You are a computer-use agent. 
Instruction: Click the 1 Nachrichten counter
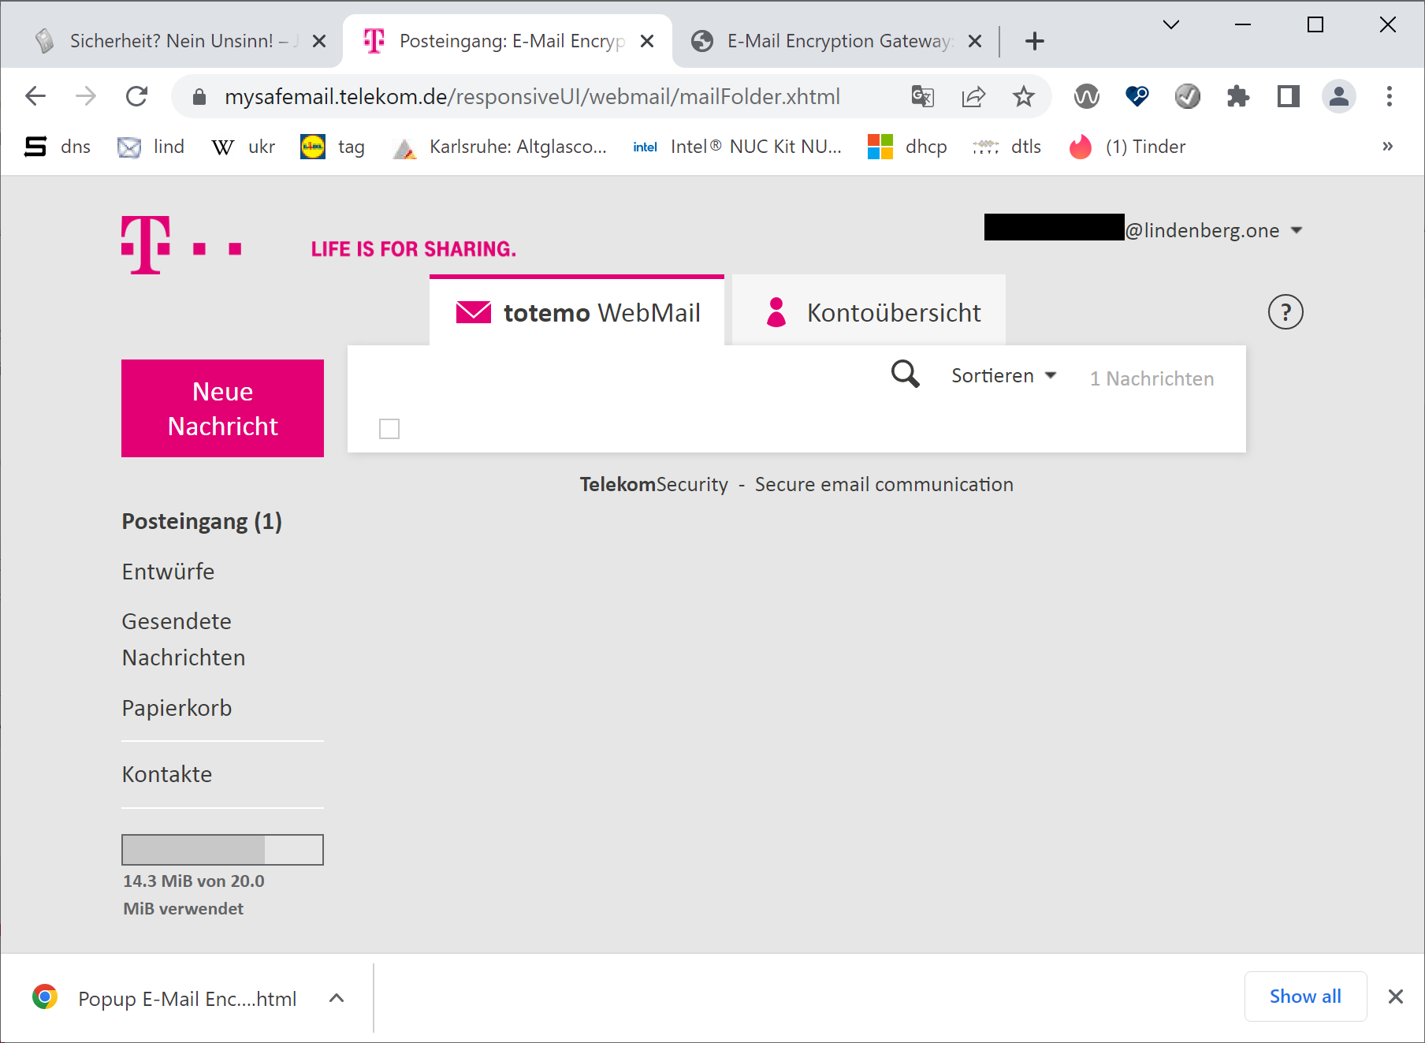1152,378
